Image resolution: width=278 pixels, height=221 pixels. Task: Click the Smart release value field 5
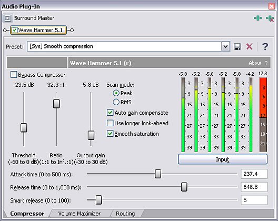[x=254, y=200]
